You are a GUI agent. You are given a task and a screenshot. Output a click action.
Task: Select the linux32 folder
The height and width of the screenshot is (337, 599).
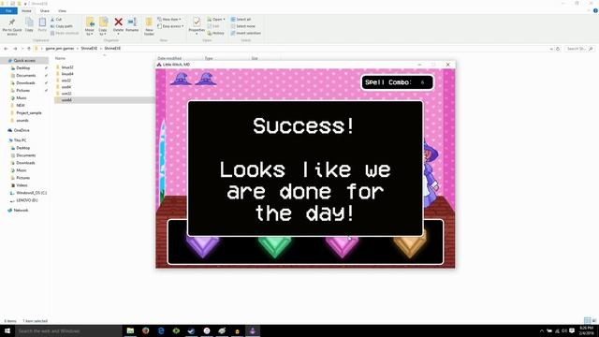(x=67, y=67)
